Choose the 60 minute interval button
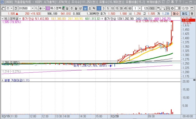Screen dimensions: 196x119 point(130,9)
